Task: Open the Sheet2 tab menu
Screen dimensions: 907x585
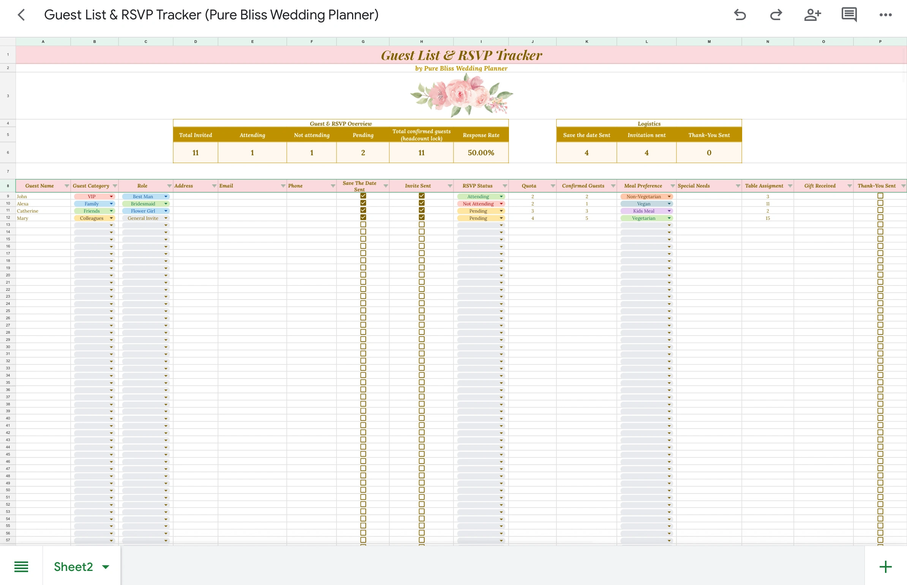Action: point(106,567)
